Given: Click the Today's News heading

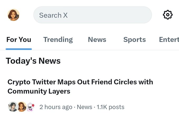Looking at the screenshot, I should pos(33,61).
